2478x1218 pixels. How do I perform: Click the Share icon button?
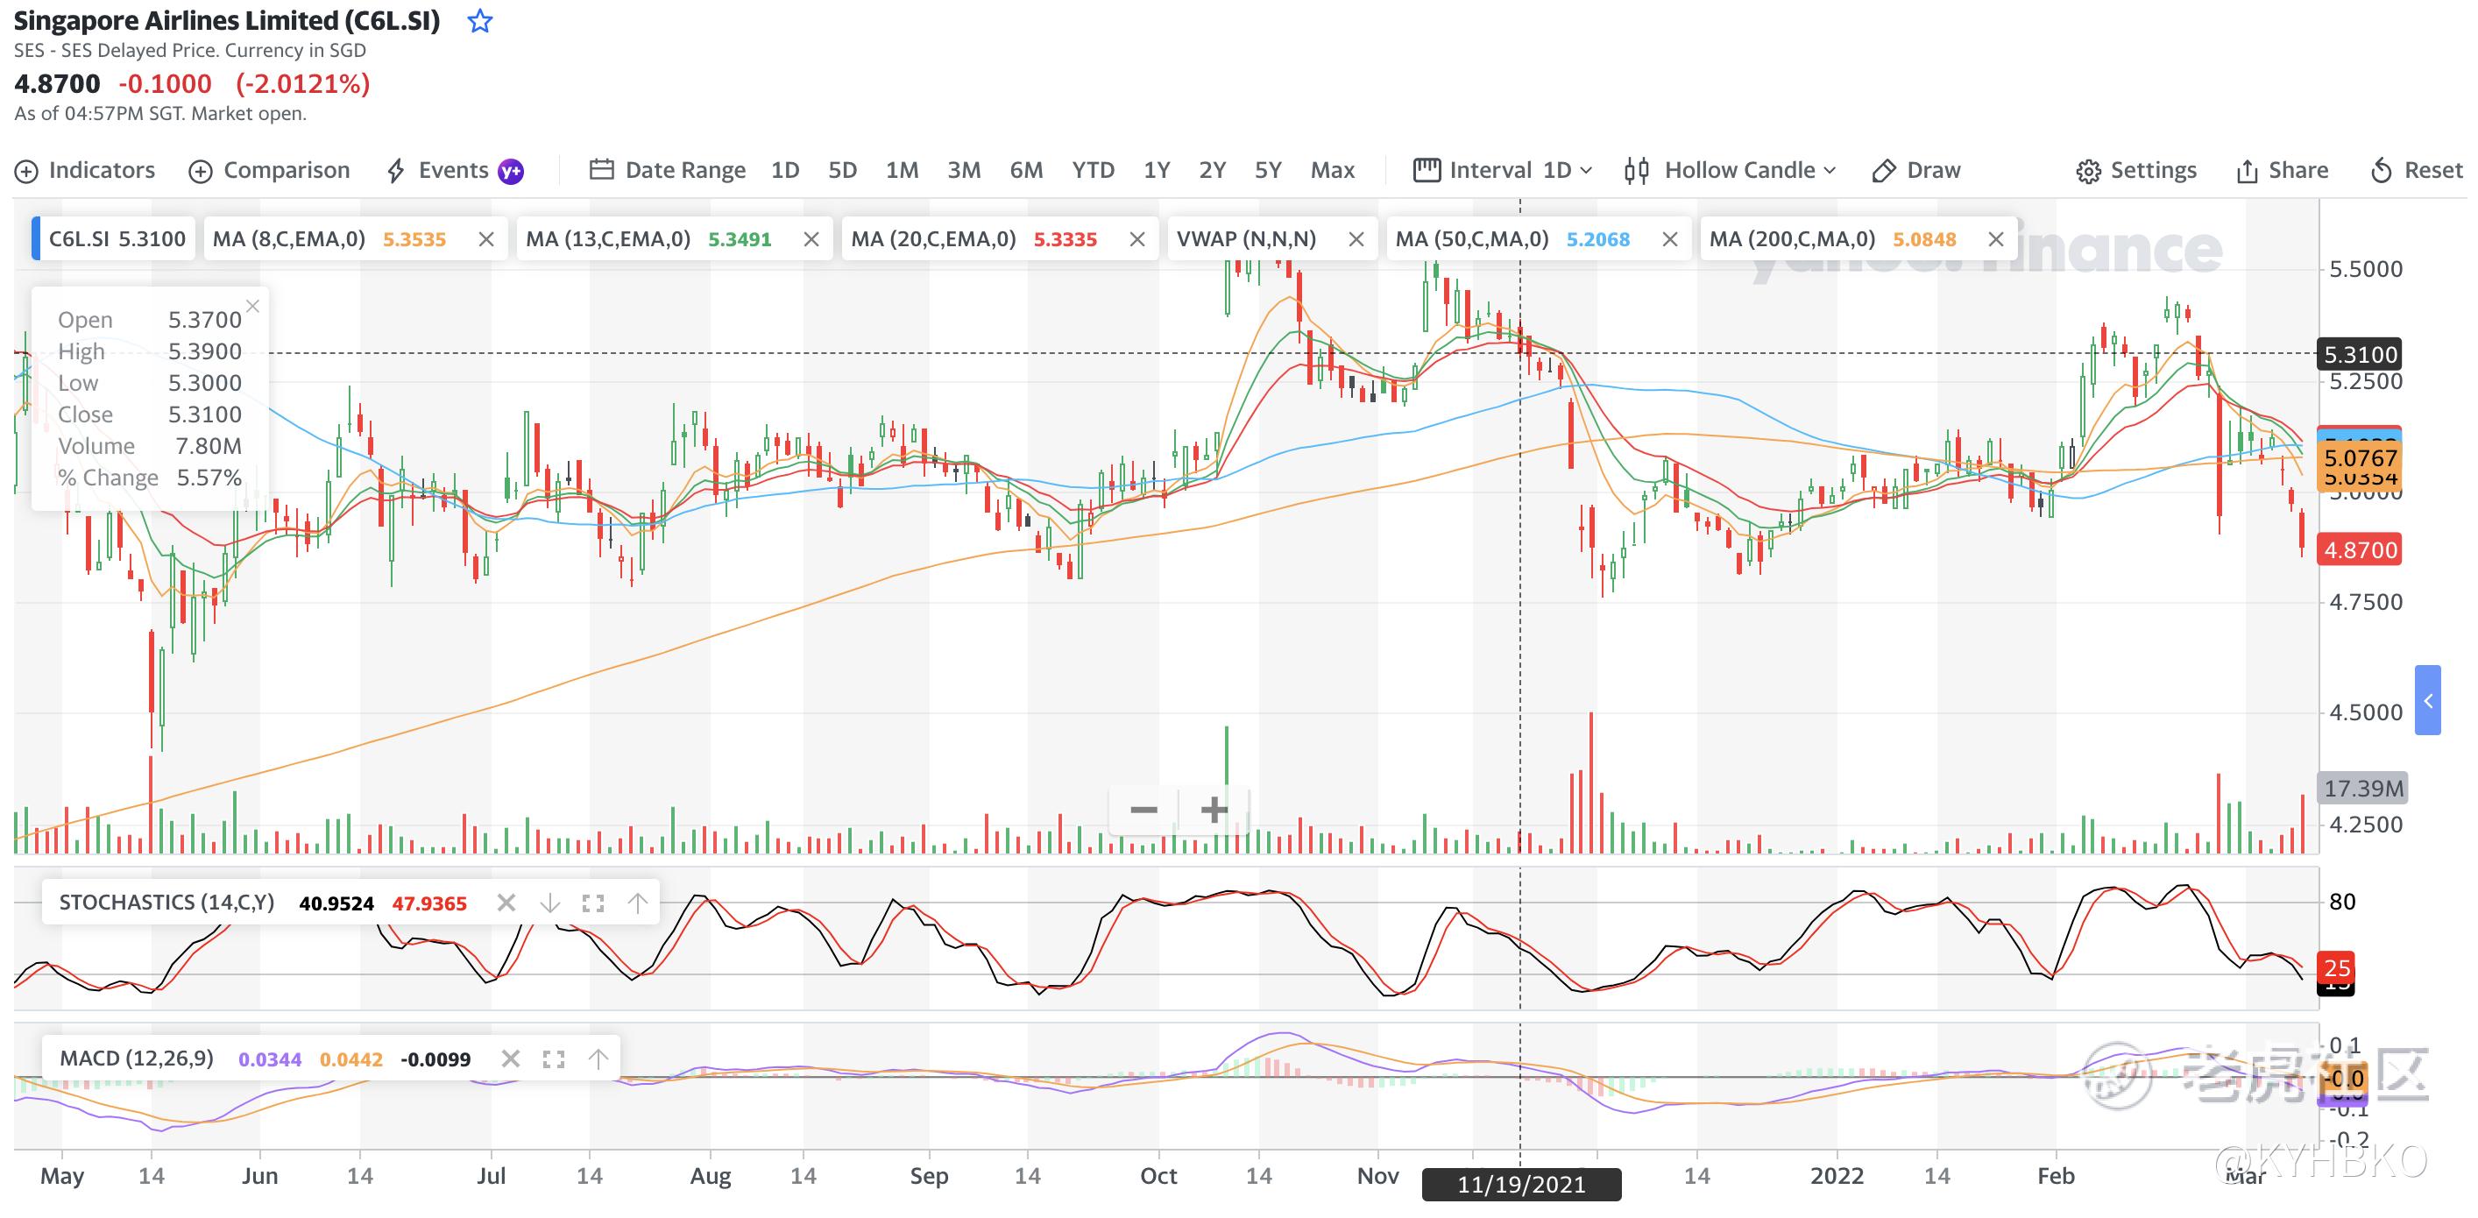[x=2282, y=170]
